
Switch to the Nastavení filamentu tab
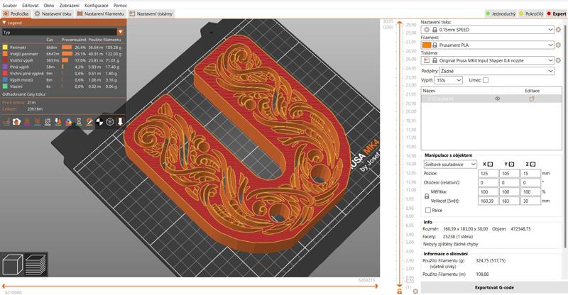pos(104,14)
